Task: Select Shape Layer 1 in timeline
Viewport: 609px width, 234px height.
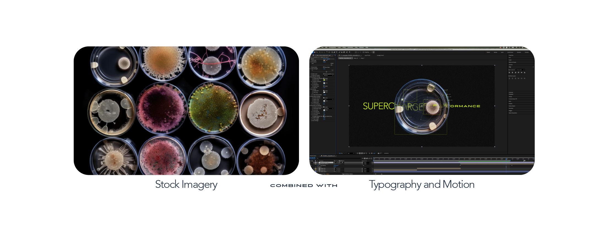Action: tap(323, 172)
